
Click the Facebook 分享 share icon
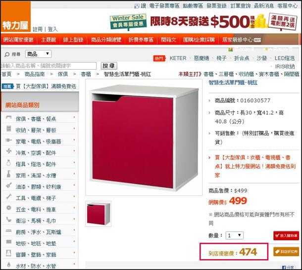coord(284,268)
